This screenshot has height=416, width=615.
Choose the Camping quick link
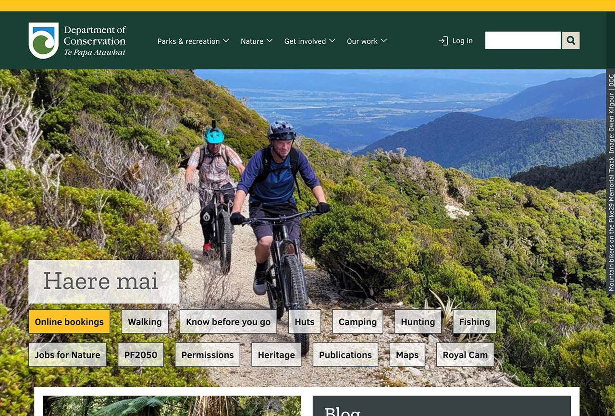click(357, 322)
